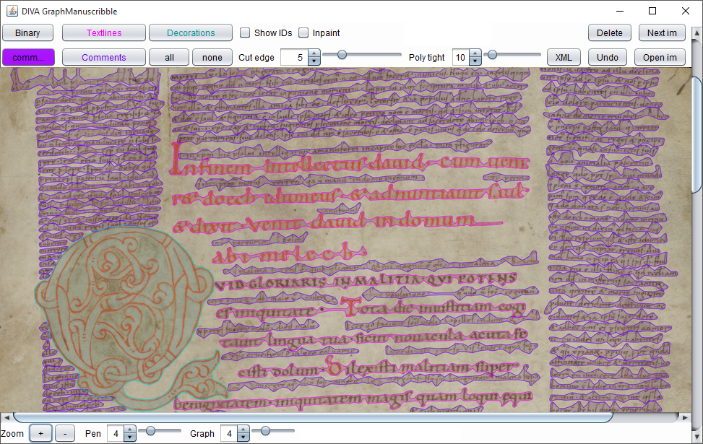Increase the Pen size spinner
This screenshot has width=703, height=444.
129,430
